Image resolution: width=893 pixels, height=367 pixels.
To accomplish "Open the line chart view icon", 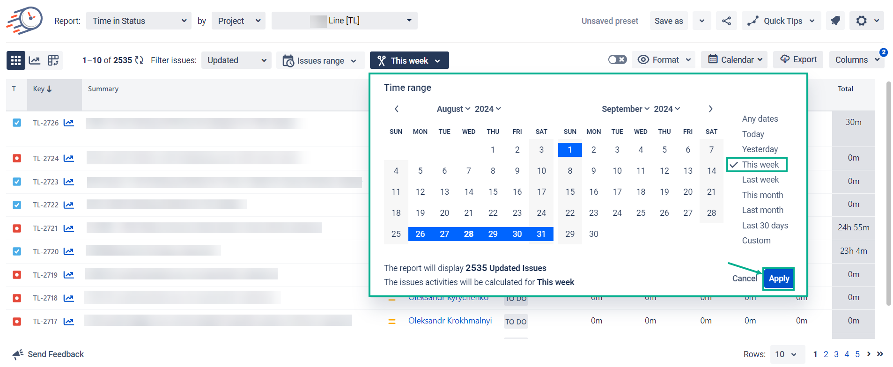I will [x=35, y=60].
